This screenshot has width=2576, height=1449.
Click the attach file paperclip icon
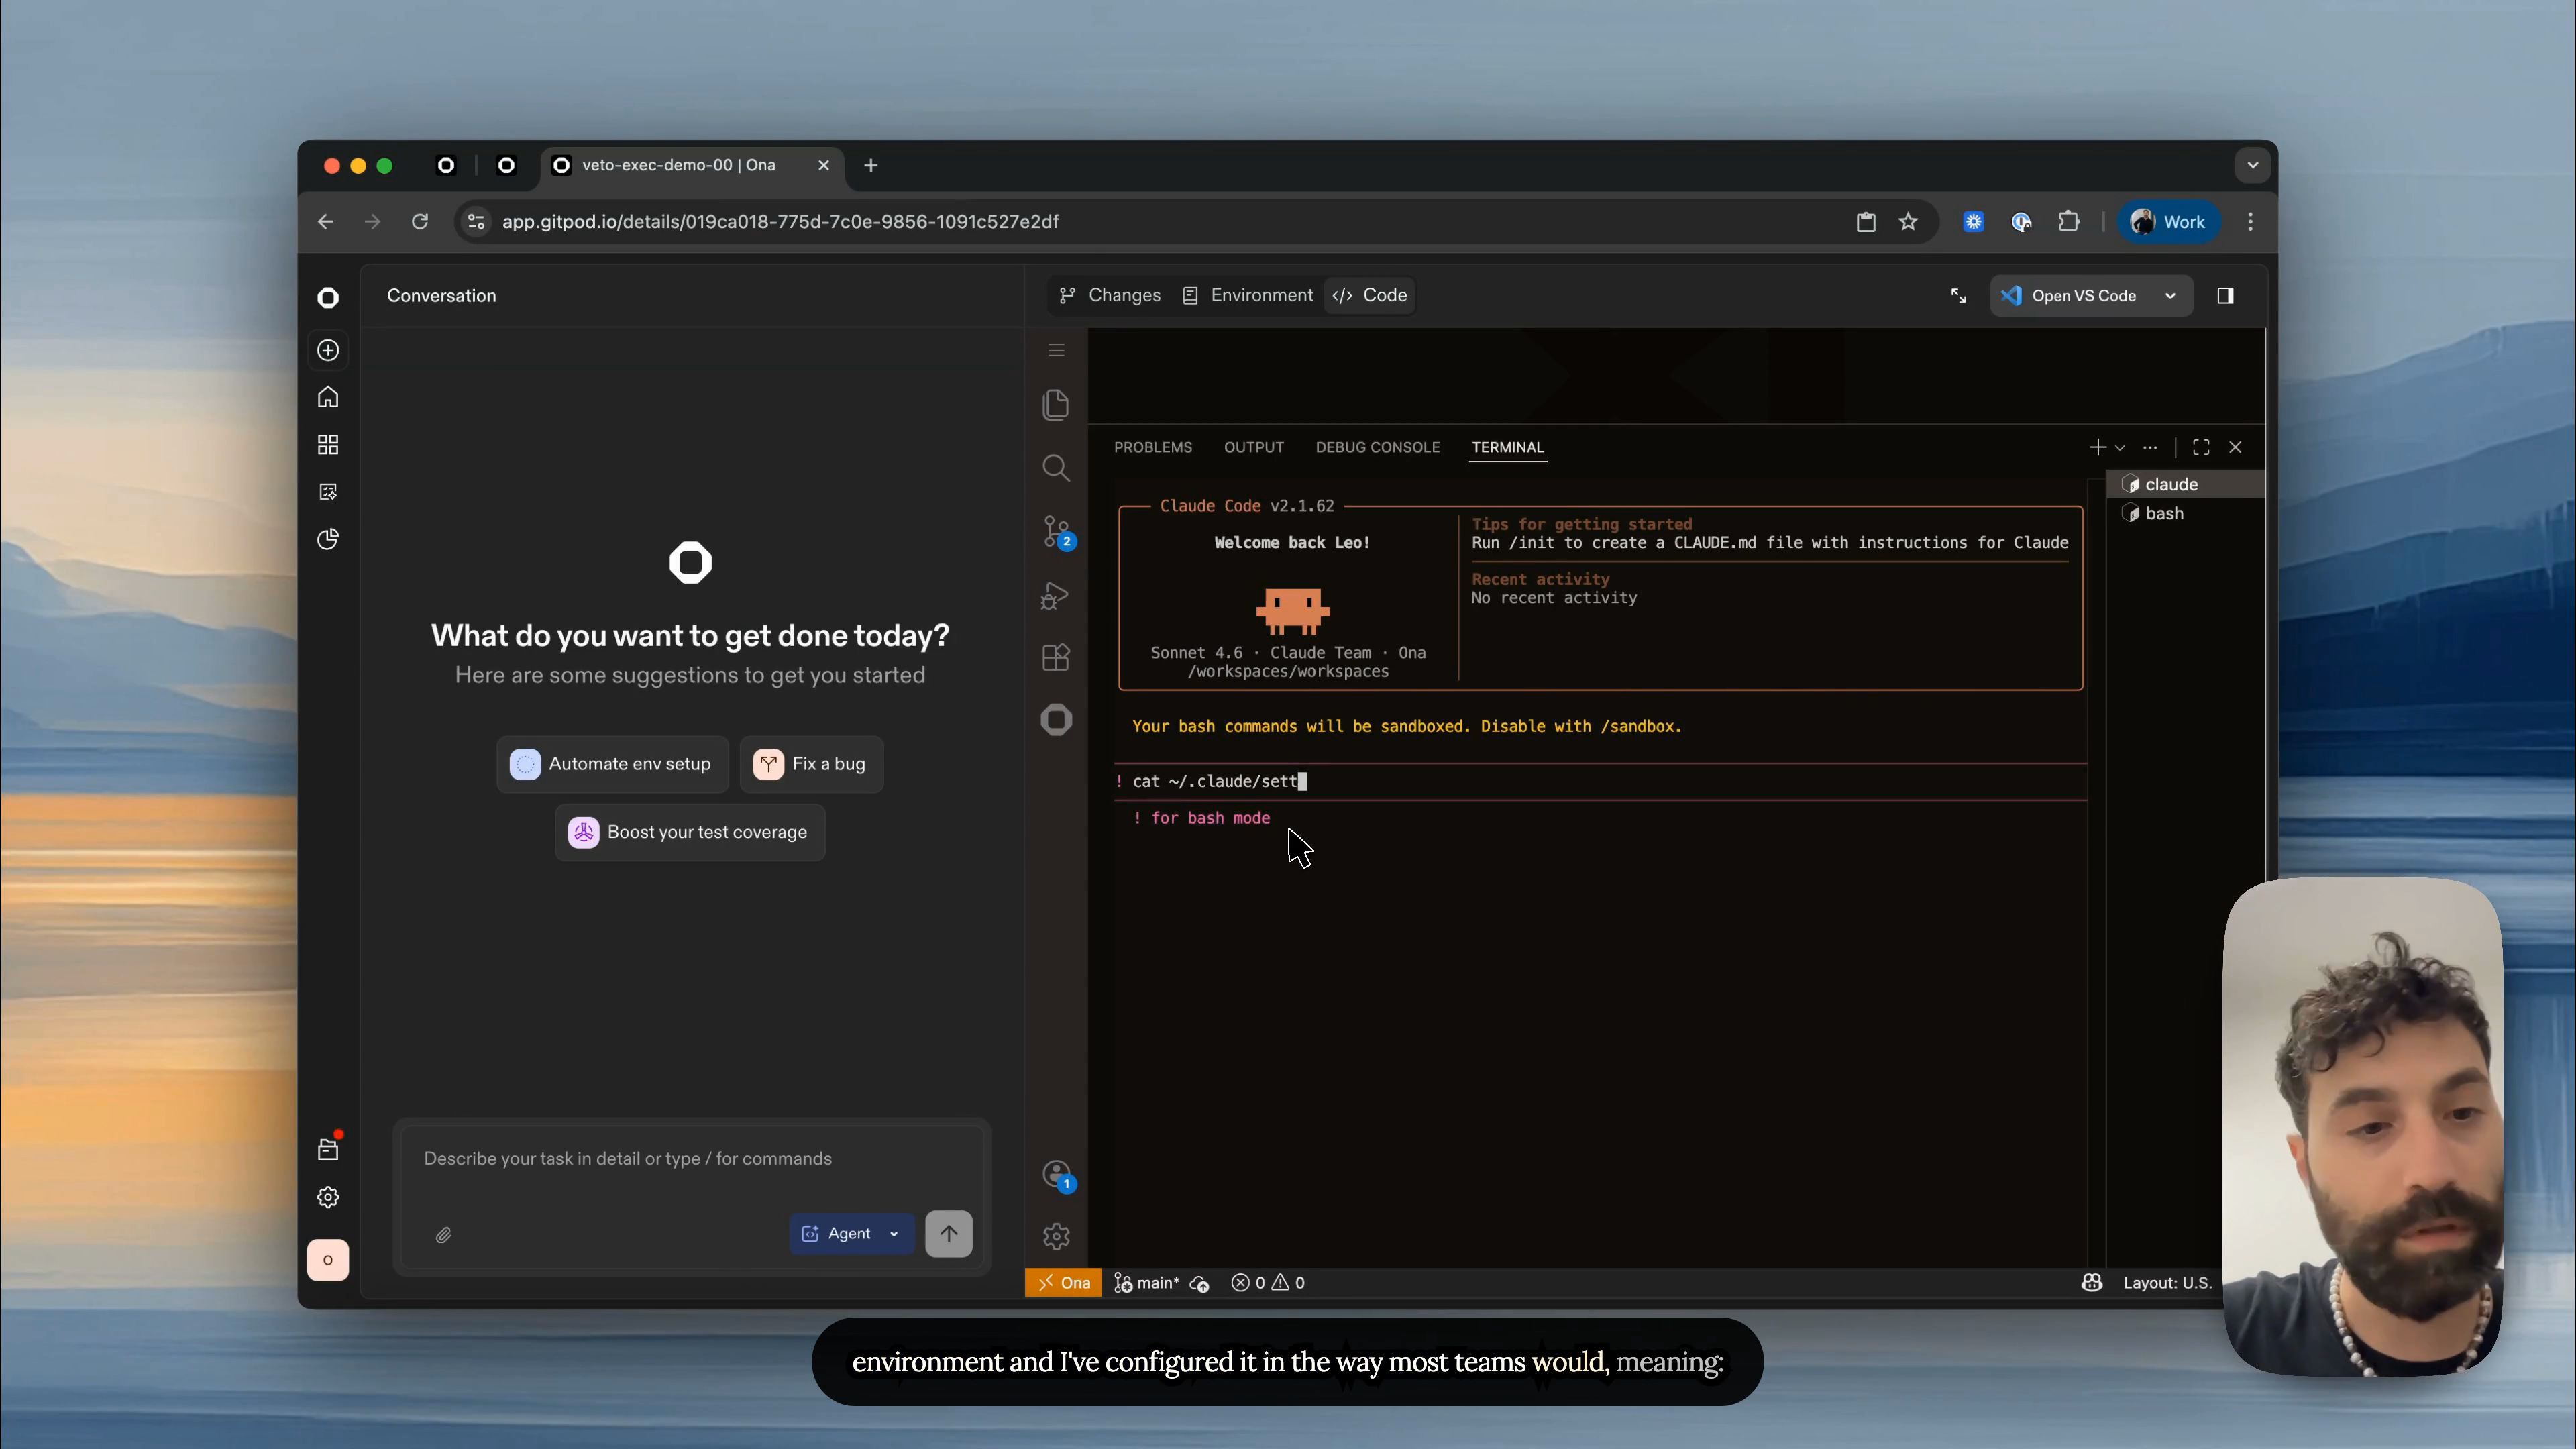click(x=443, y=1235)
